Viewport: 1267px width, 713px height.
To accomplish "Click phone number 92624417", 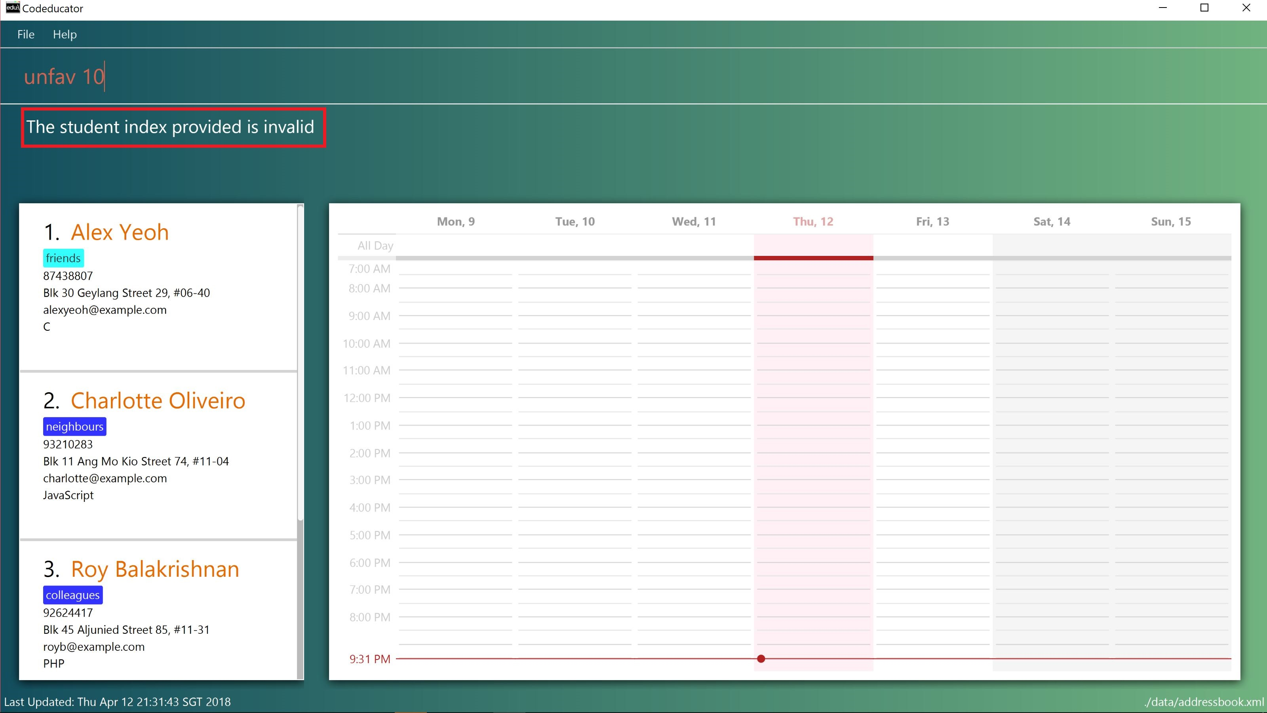I will [x=68, y=613].
